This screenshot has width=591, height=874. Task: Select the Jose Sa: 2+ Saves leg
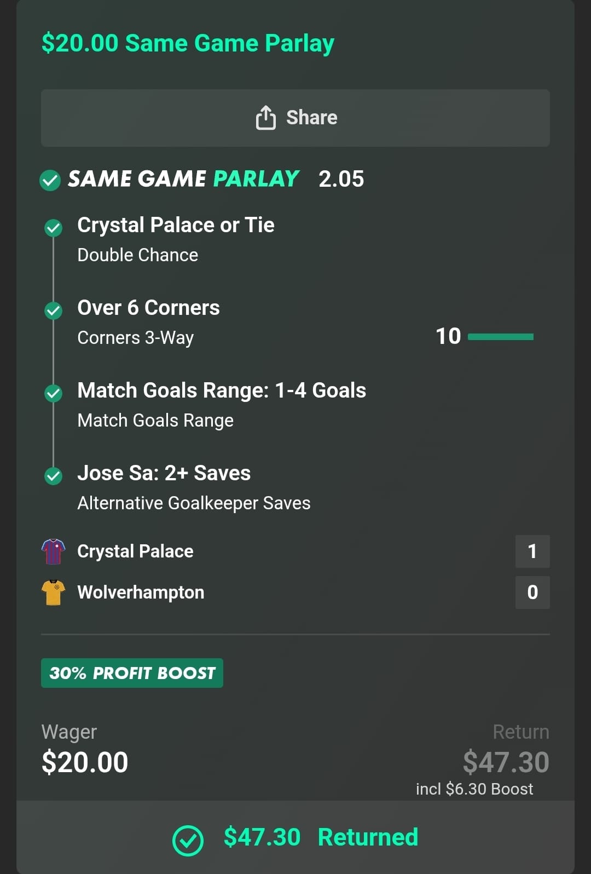pos(164,473)
